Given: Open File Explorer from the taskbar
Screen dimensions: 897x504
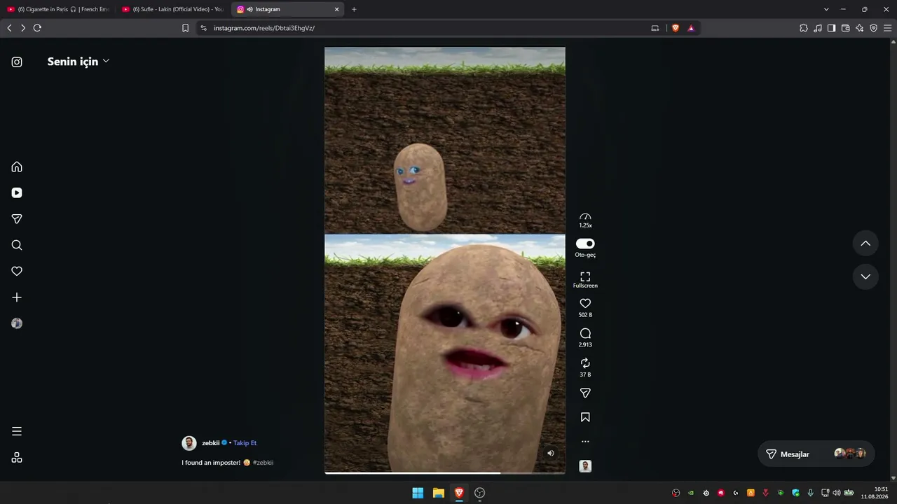Looking at the screenshot, I should tap(439, 493).
